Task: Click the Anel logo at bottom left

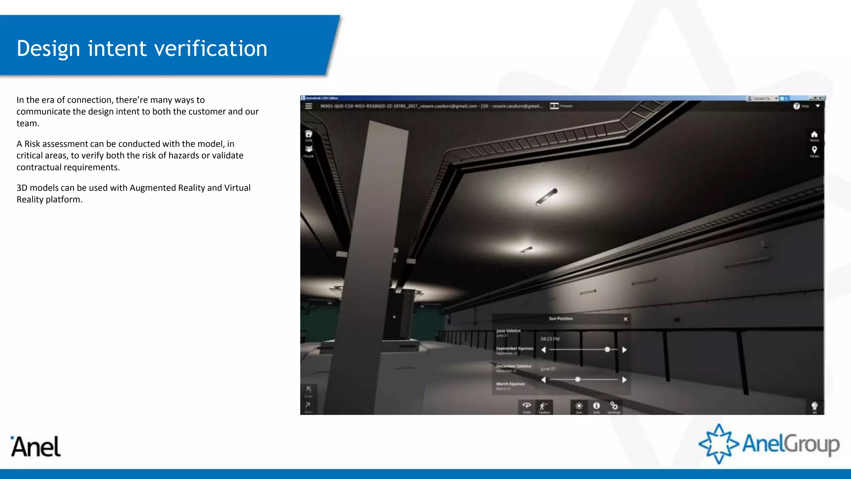Action: (x=36, y=447)
